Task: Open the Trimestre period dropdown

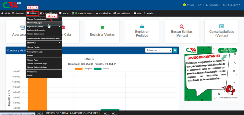Action: click(x=159, y=50)
